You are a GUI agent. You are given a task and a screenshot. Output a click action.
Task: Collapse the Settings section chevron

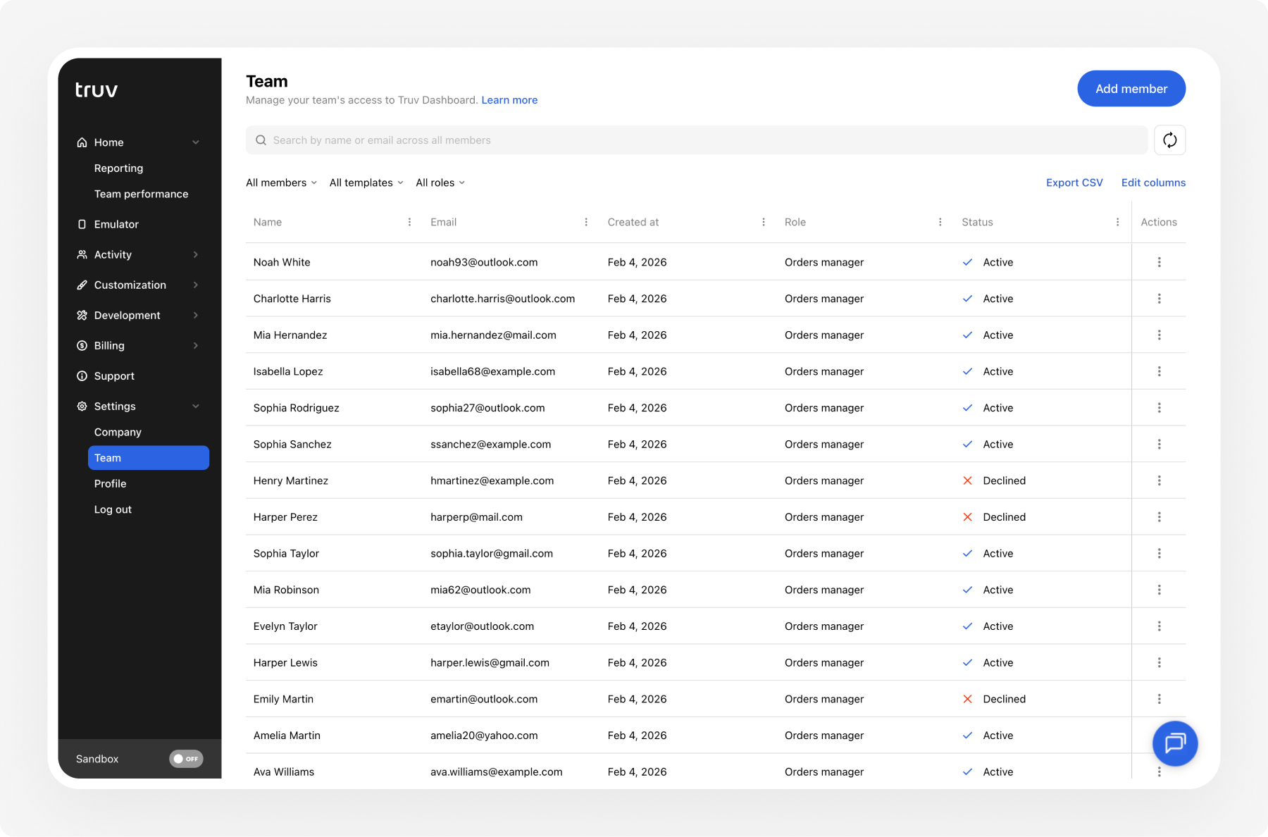(x=196, y=406)
